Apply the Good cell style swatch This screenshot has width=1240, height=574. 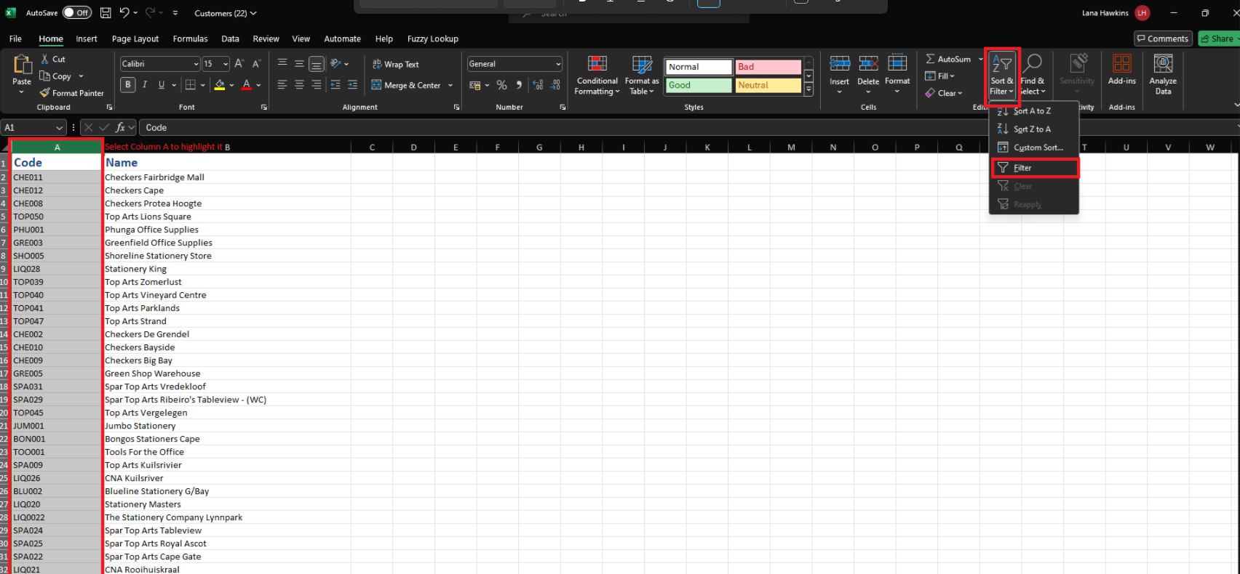pyautogui.click(x=698, y=85)
